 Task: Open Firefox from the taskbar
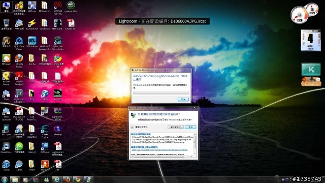coord(68,179)
